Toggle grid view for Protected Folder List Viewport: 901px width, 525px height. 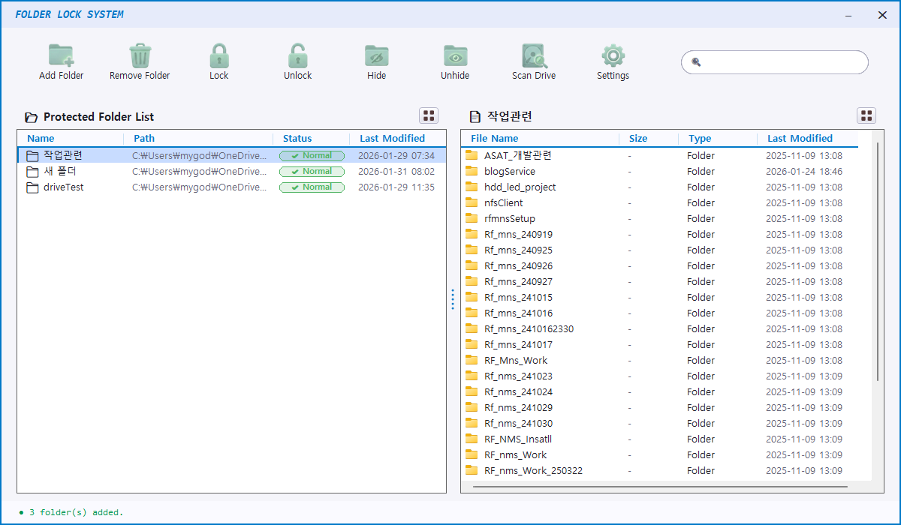429,115
